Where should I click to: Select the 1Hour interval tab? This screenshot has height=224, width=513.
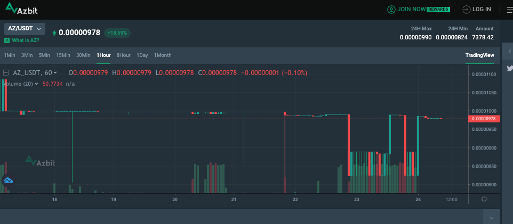(x=103, y=55)
